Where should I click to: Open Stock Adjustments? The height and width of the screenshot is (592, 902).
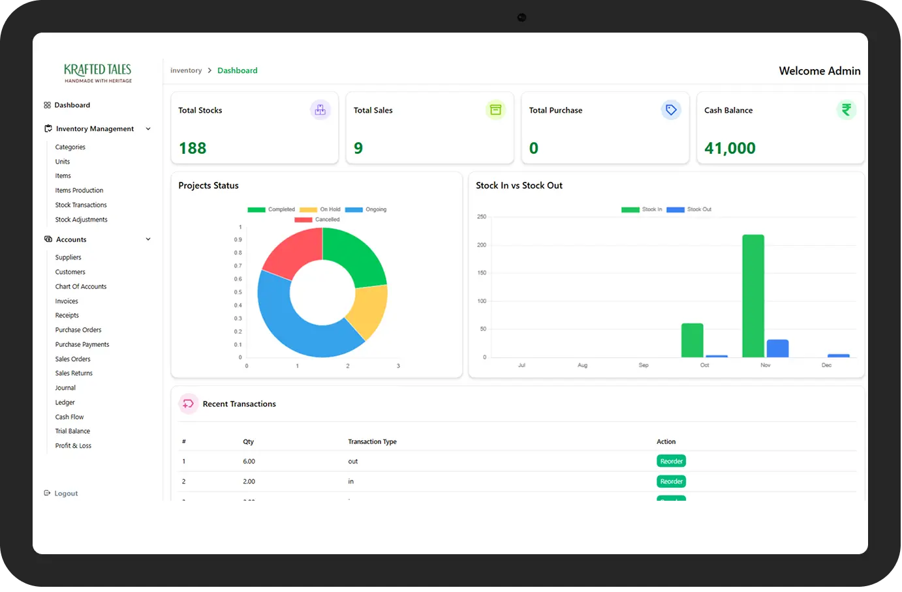pos(82,220)
